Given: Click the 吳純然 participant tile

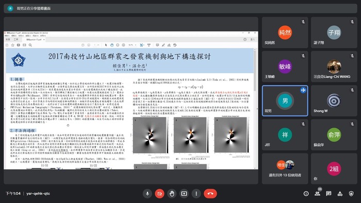Looking at the screenshot, I should 285,32.
